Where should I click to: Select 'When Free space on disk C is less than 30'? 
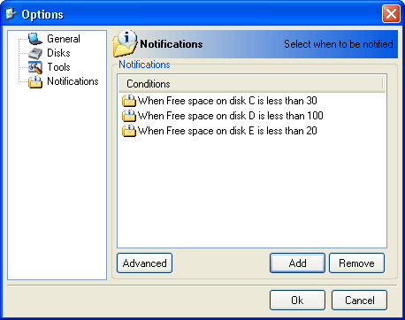point(227,101)
